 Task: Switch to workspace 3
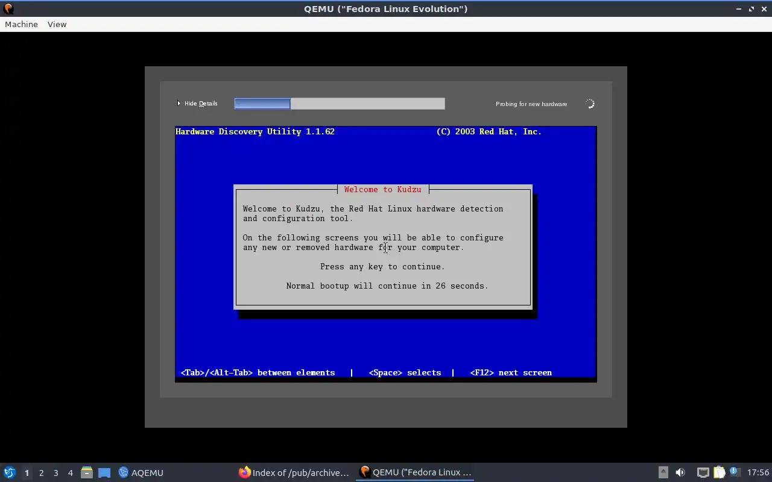point(55,473)
